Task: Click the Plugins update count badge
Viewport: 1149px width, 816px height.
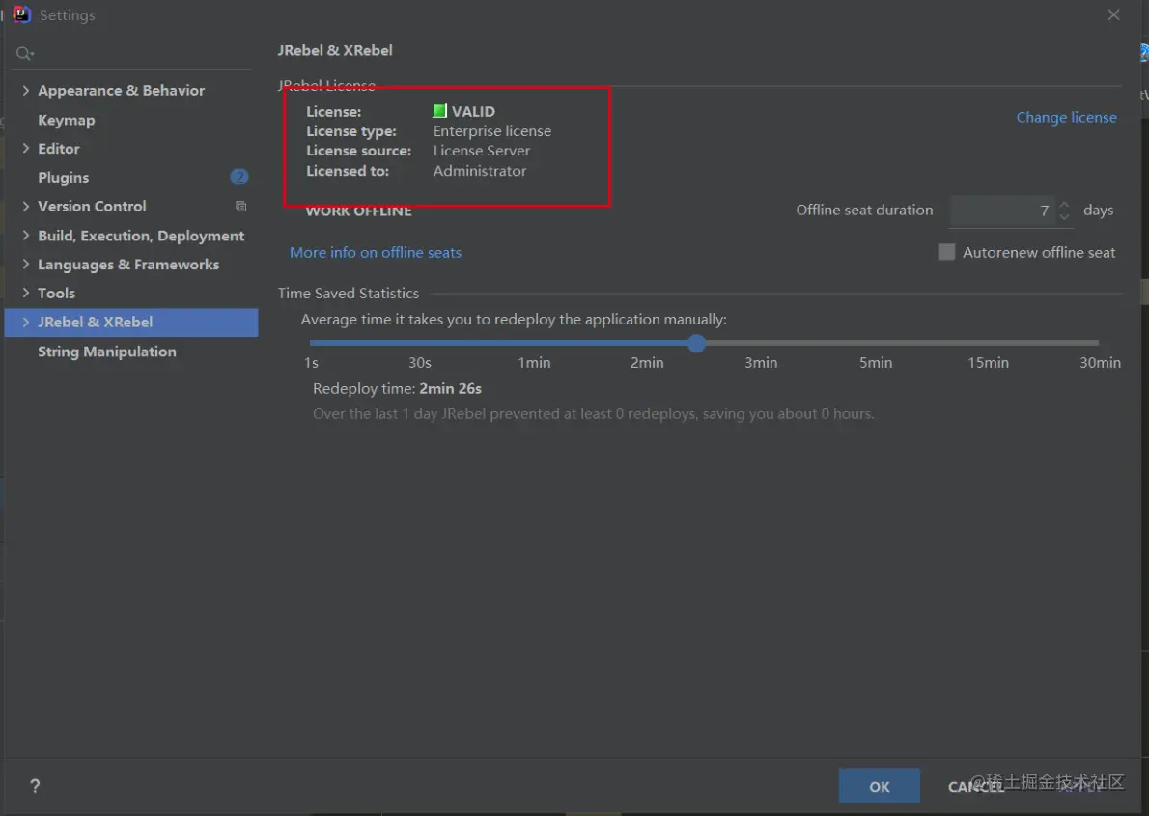Action: point(239,177)
